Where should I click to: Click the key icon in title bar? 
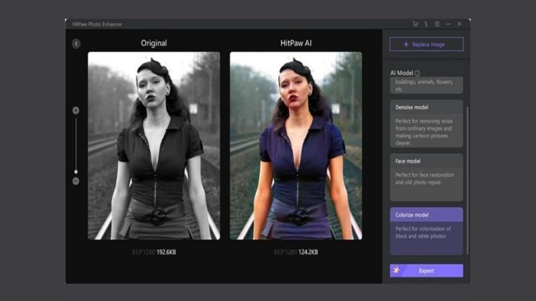coord(426,24)
